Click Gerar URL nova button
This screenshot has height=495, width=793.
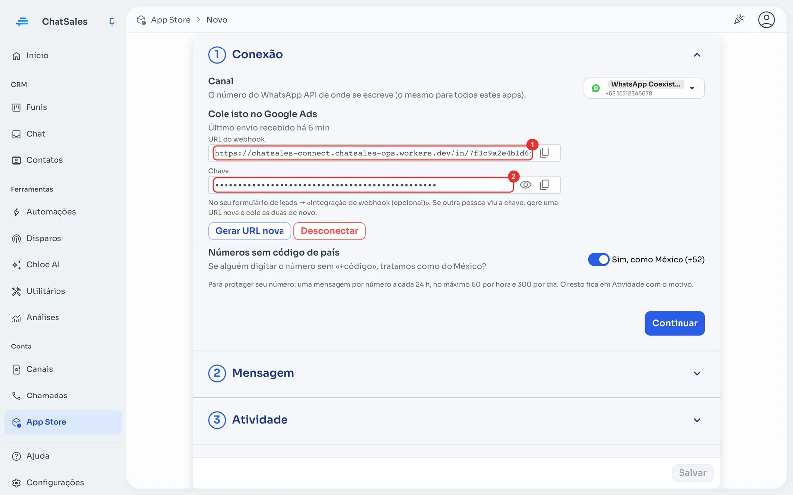click(x=250, y=231)
